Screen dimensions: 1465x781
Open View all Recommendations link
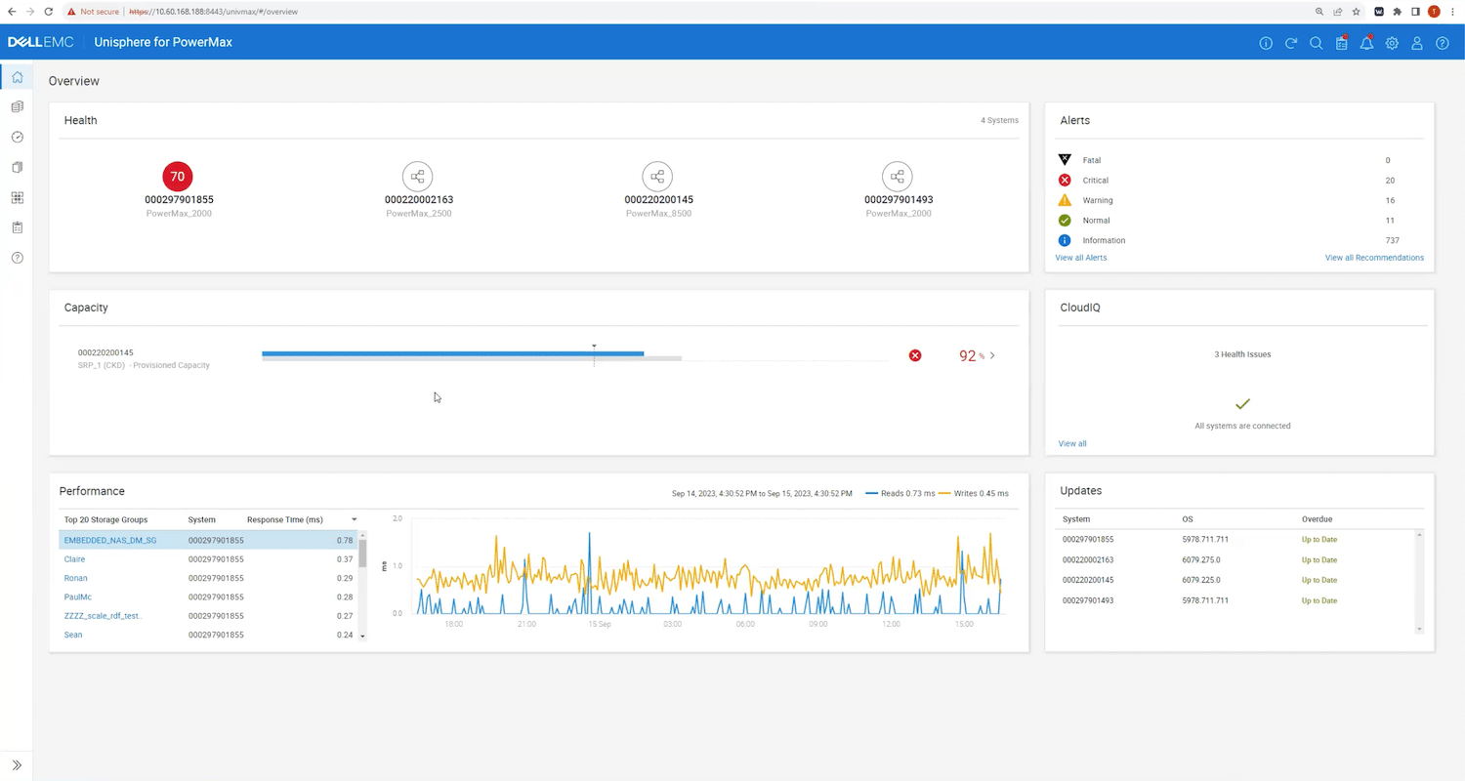pos(1374,258)
